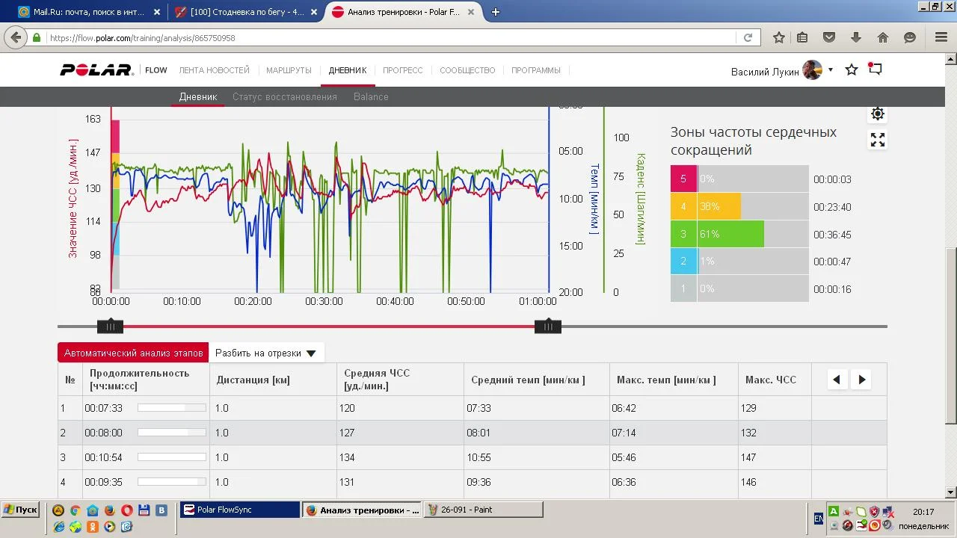Open chart settings gear icon
Viewport: 957px width, 538px height.
[878, 114]
